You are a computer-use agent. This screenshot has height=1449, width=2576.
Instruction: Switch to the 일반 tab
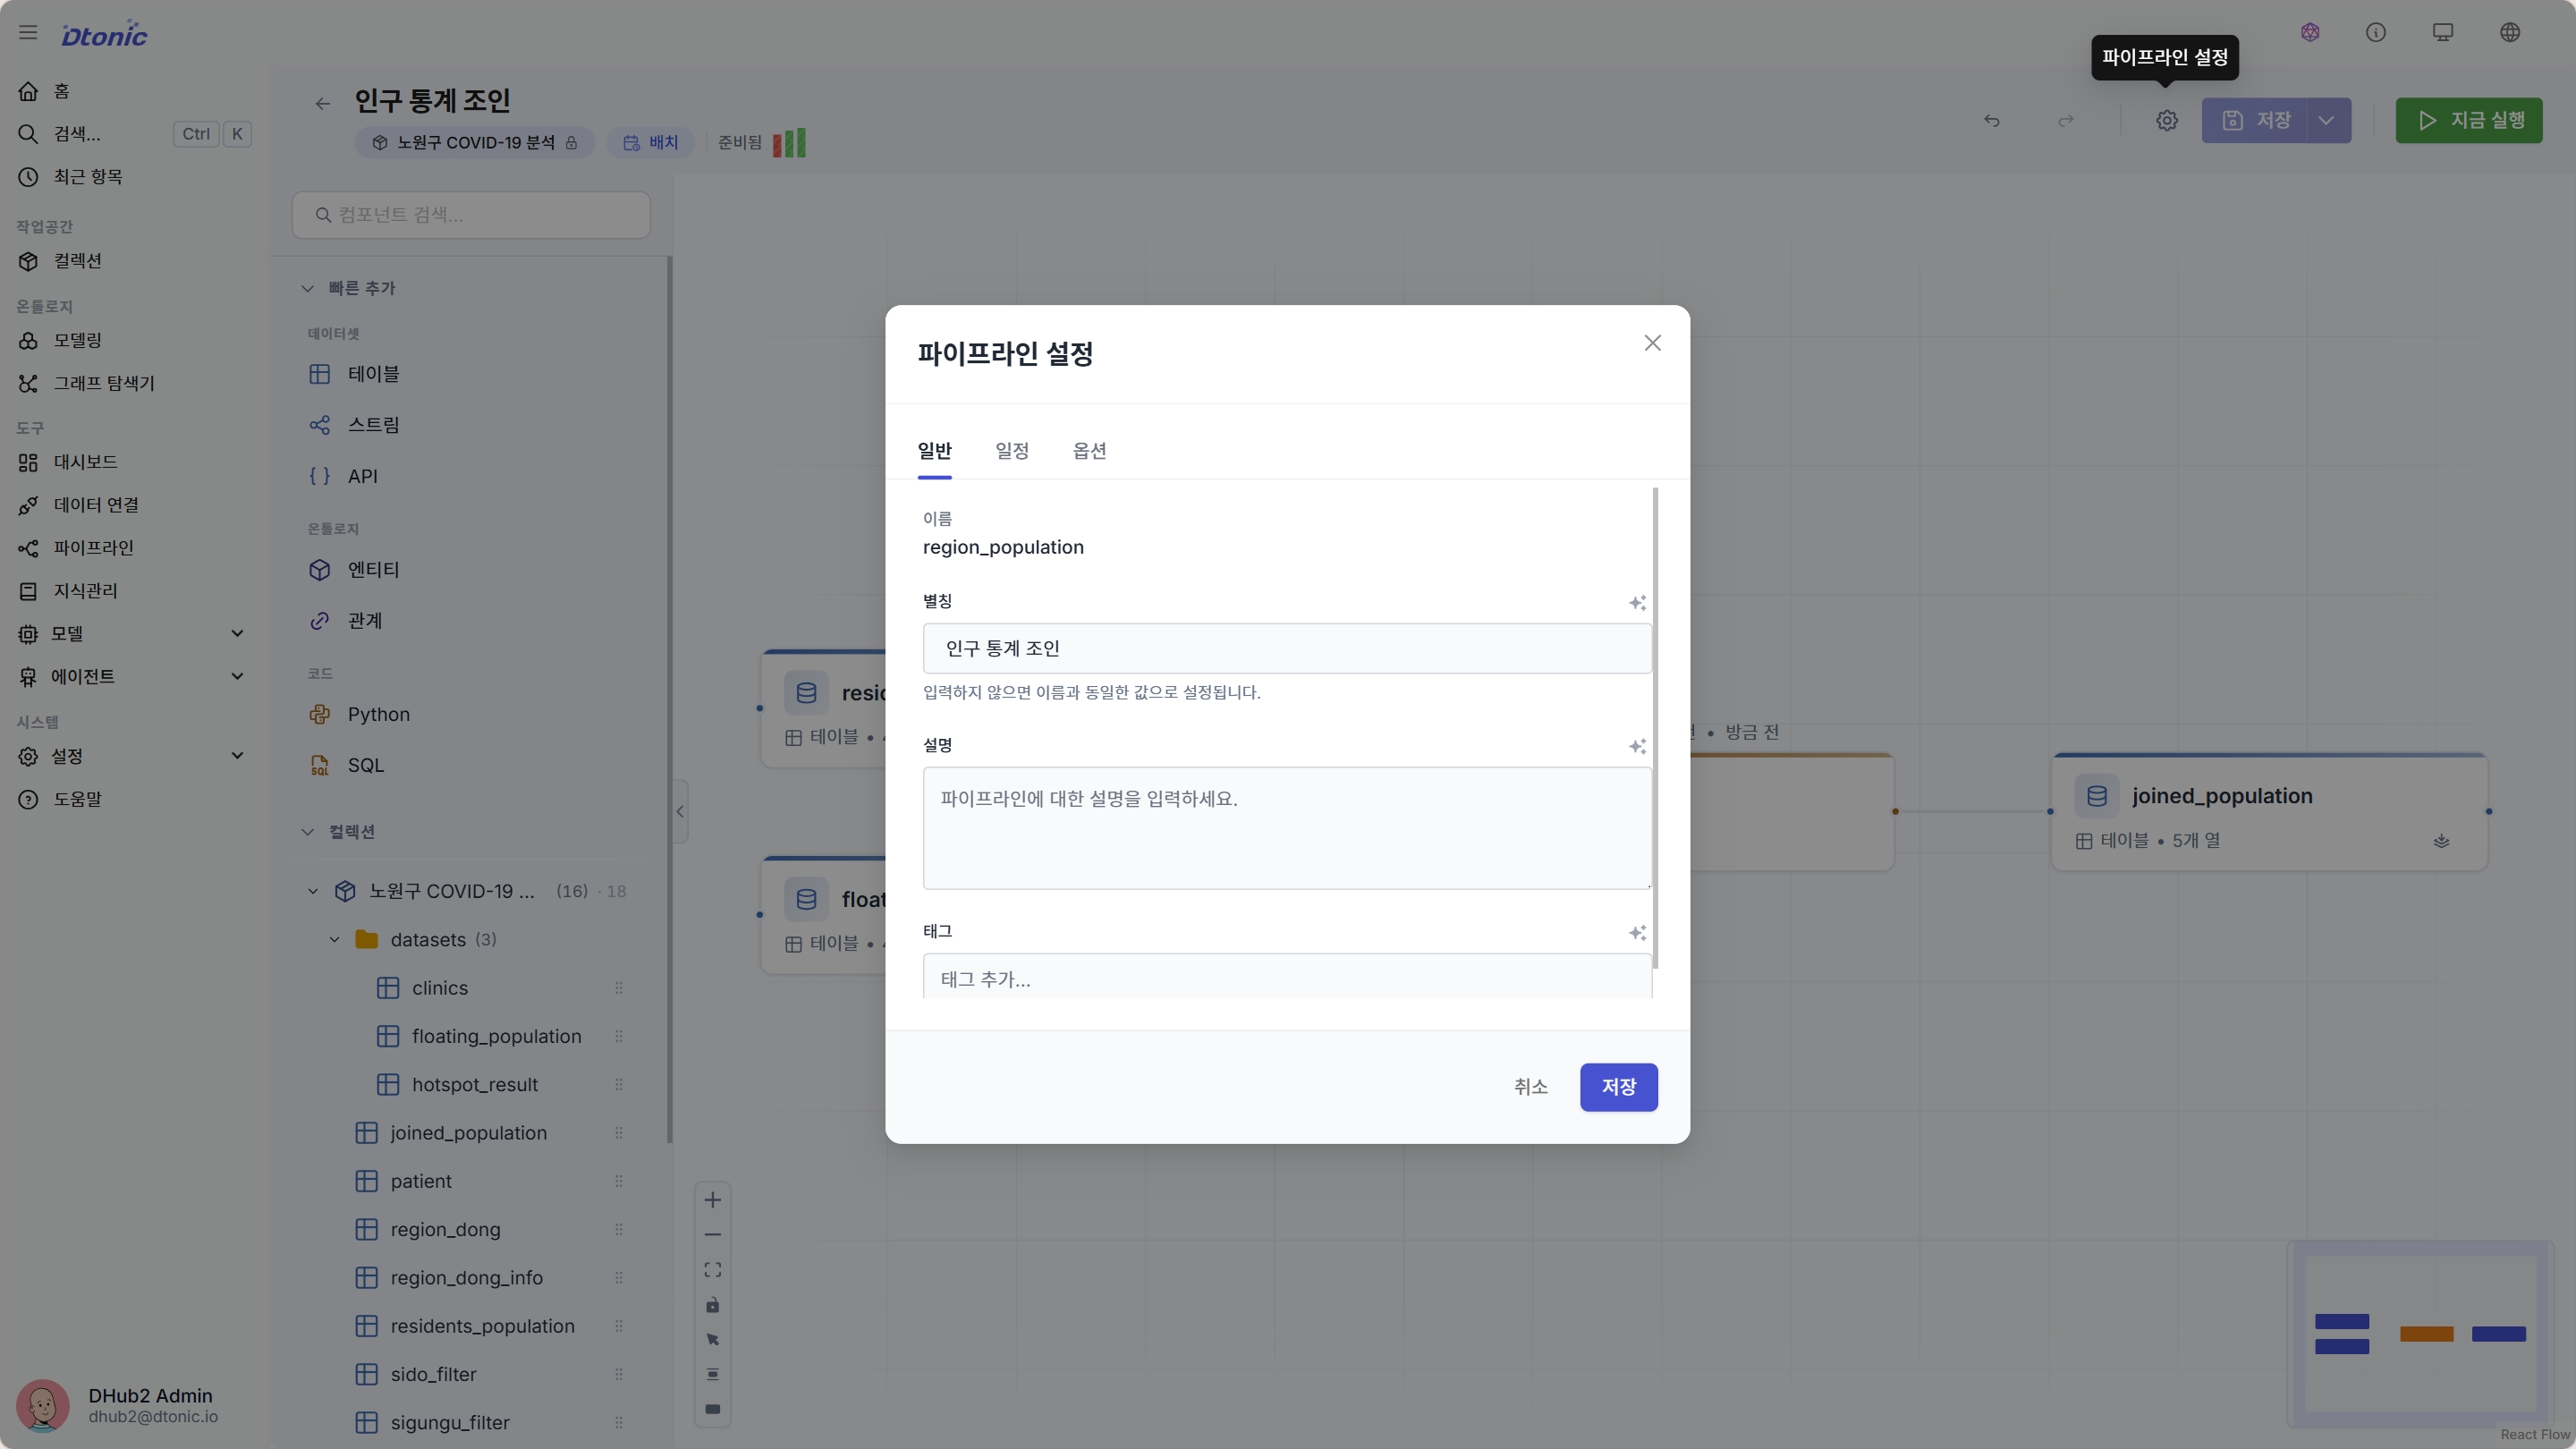(x=934, y=451)
